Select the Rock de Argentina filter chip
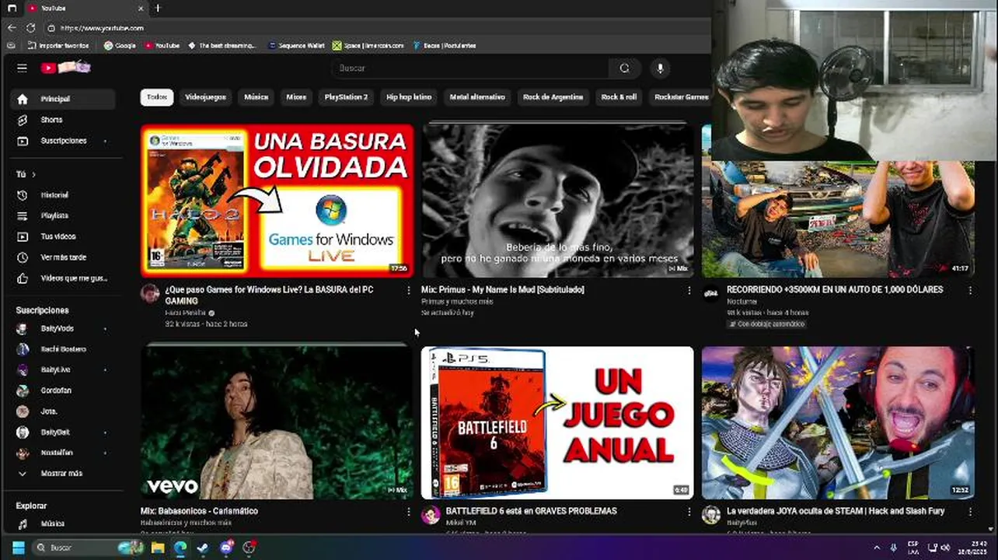Viewport: 998px width, 560px height. pyautogui.click(x=553, y=97)
